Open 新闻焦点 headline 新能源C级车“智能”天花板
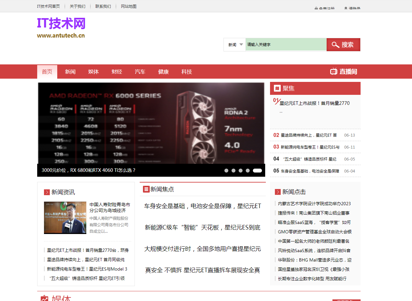Screen dimensions: 412x301 tap(202, 228)
